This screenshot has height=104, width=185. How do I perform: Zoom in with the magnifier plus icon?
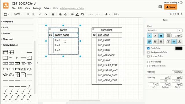point(28,14)
